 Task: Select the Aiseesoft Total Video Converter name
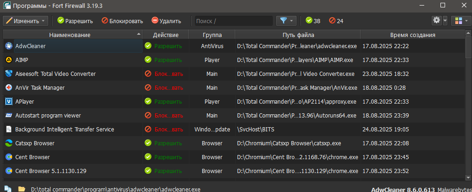[55, 74]
